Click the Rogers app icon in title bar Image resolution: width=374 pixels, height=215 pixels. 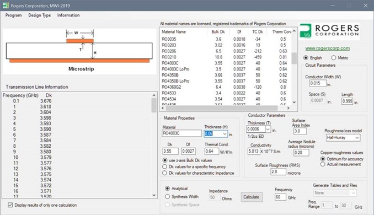tap(6, 6)
